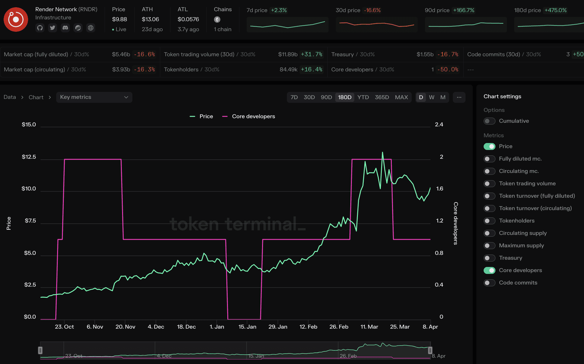Turn off the Price metric toggle
The image size is (584, 364).
point(489,146)
